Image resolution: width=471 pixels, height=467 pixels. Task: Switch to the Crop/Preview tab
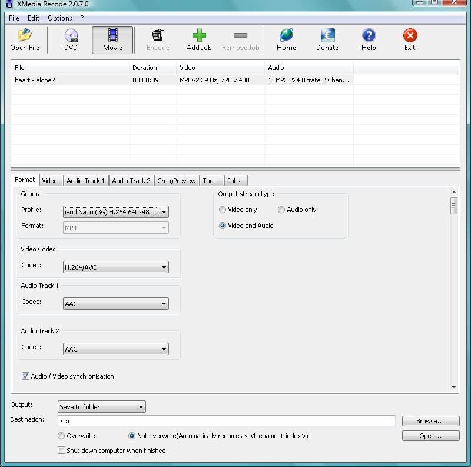point(176,180)
